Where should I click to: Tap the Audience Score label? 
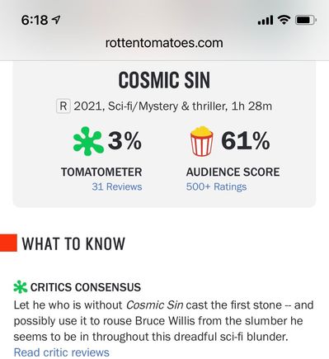pyautogui.click(x=233, y=172)
